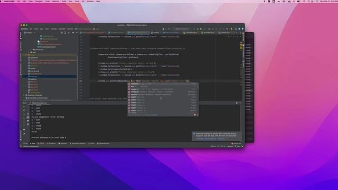Select first compare suggestion in popup
Viewport: 338px width, 190px height.
click(x=163, y=84)
